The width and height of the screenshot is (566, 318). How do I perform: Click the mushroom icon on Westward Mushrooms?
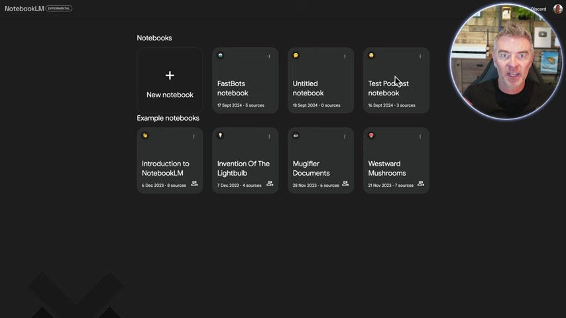371,135
